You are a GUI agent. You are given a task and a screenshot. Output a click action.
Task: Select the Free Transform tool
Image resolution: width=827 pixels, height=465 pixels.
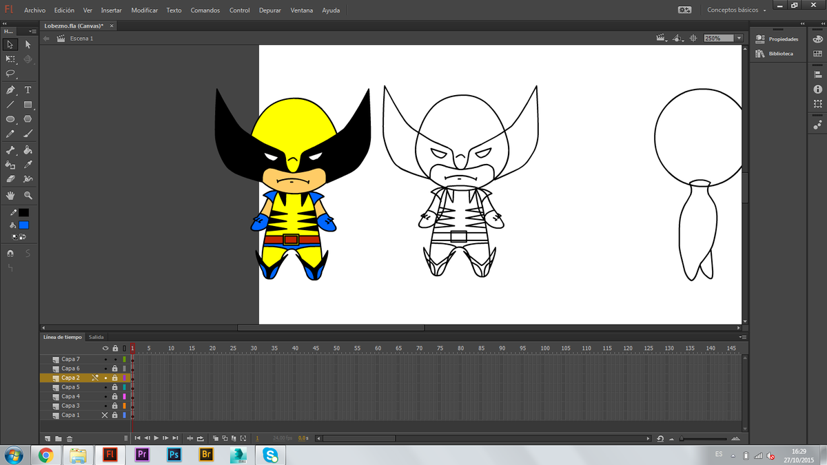coord(10,59)
